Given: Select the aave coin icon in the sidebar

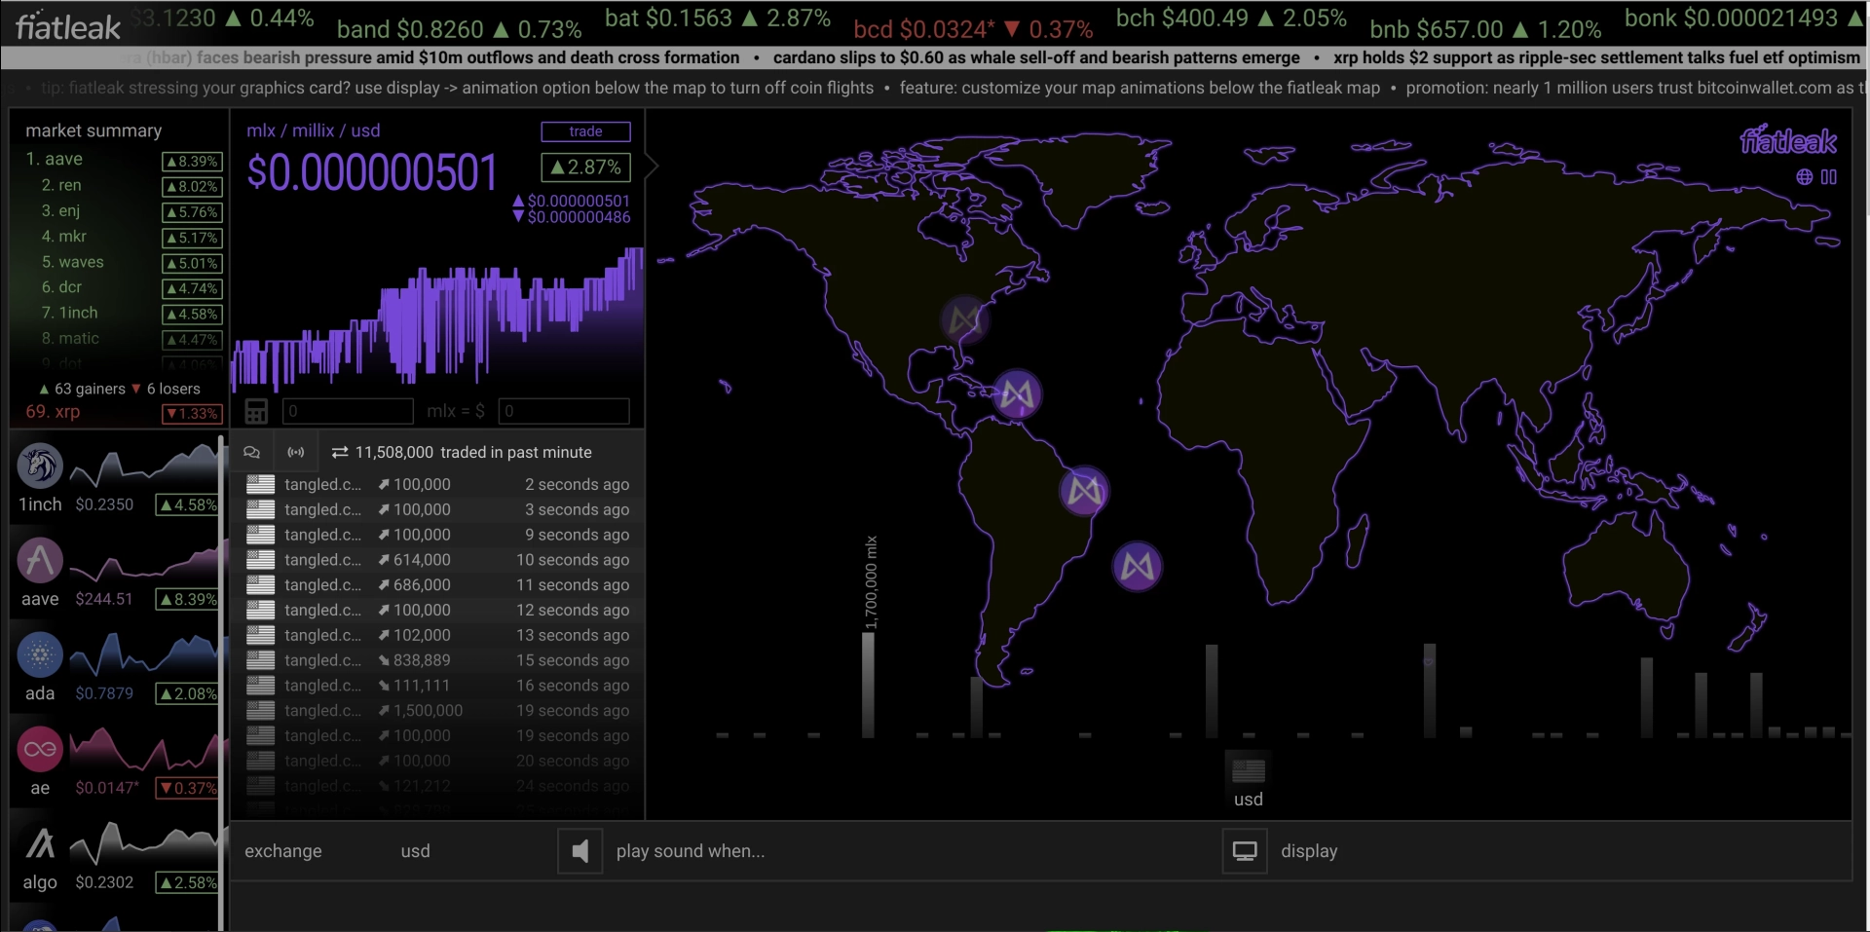Looking at the screenshot, I should [x=40, y=561].
